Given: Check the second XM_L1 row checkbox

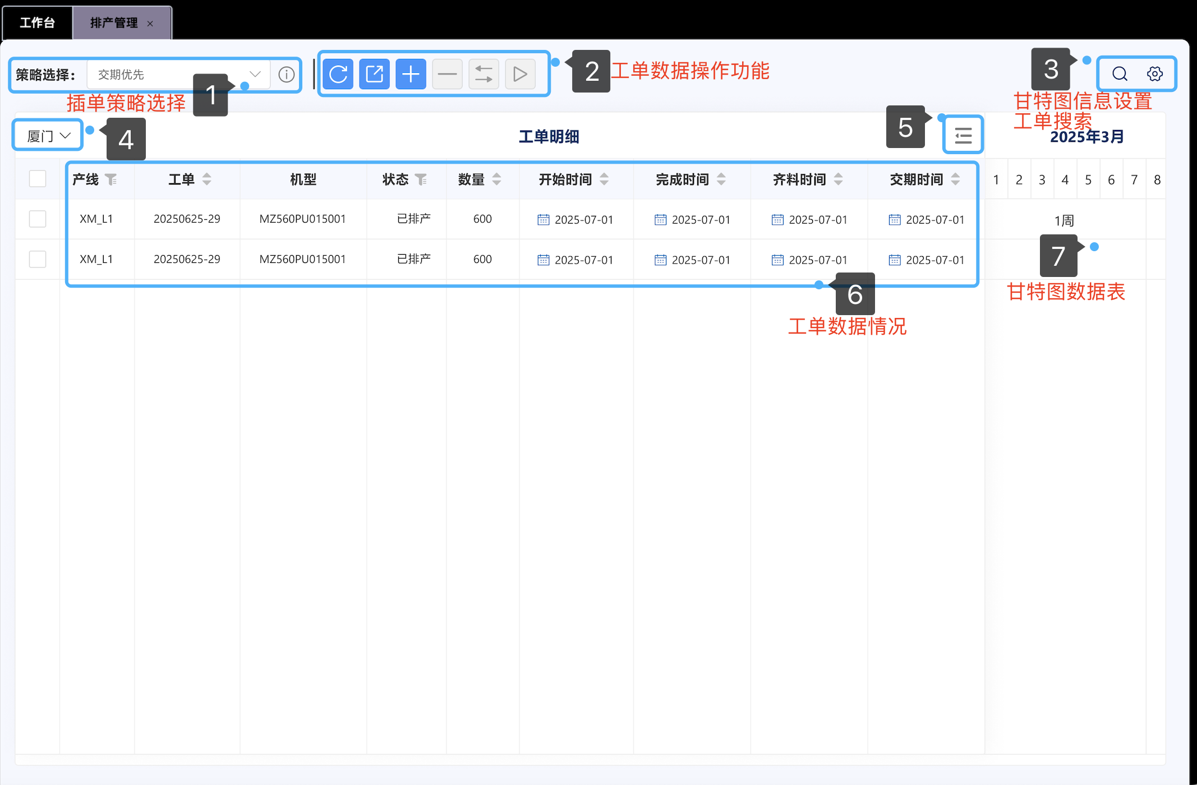Looking at the screenshot, I should coord(38,259).
